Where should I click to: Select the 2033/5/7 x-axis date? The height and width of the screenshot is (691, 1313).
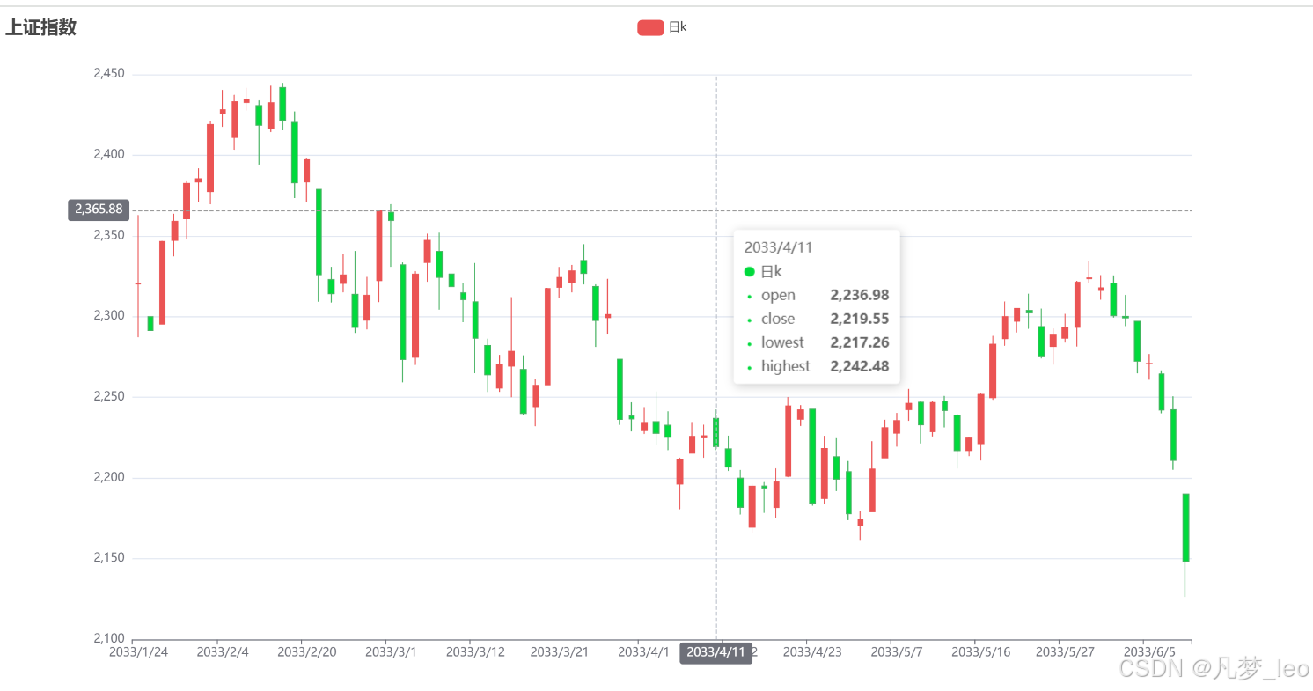coord(897,652)
